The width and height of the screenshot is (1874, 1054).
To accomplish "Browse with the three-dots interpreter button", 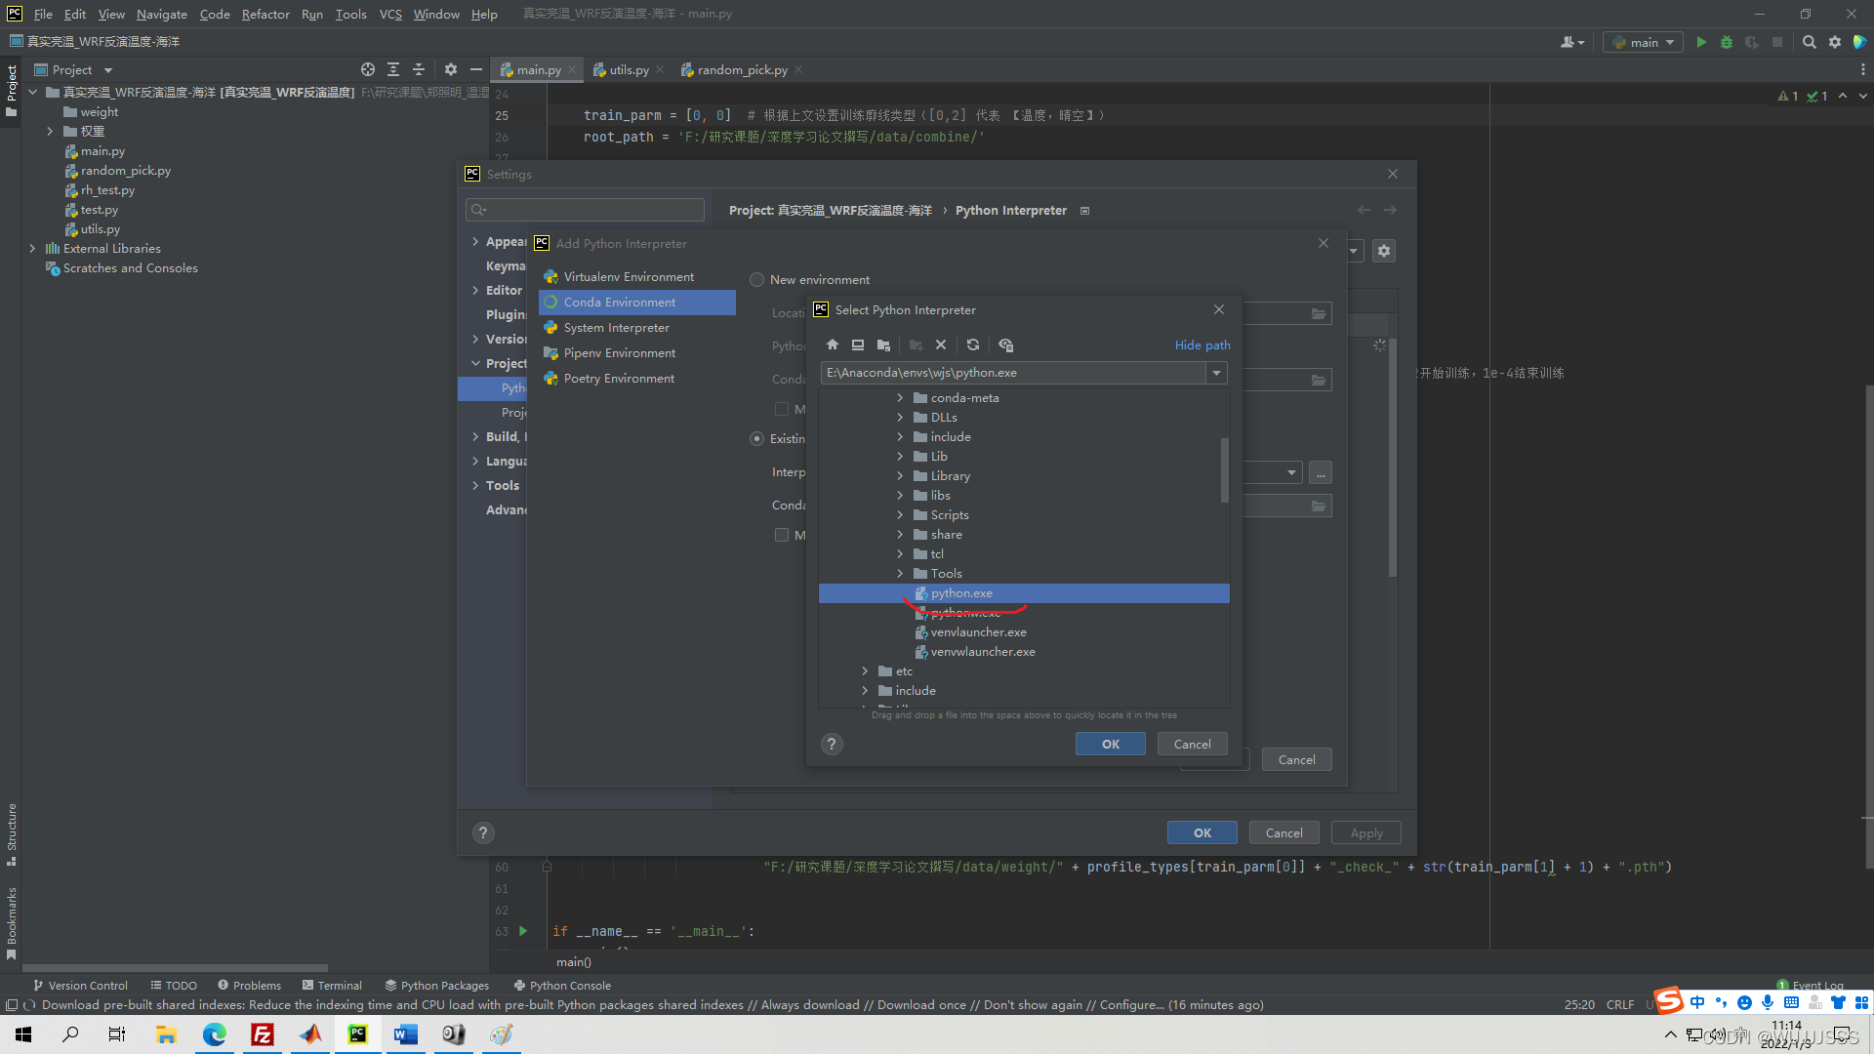I will tap(1321, 473).
